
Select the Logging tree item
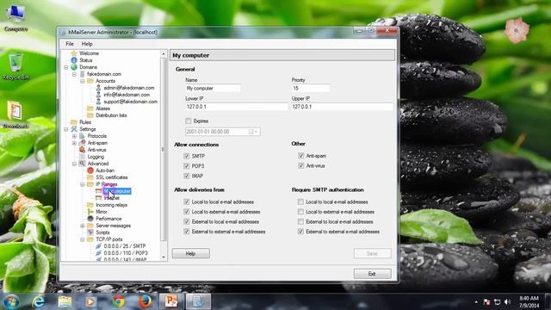point(96,157)
